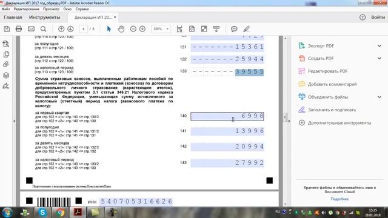The width and height of the screenshot is (388, 218).
Task: Expand the Экспорт PDF tool
Action: pos(380,46)
